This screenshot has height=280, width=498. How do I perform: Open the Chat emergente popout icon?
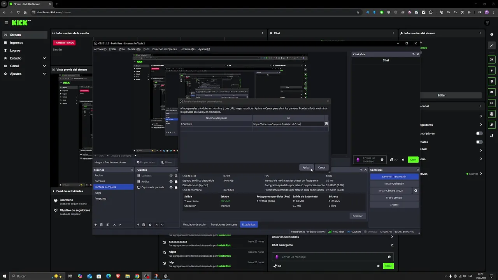point(392,245)
